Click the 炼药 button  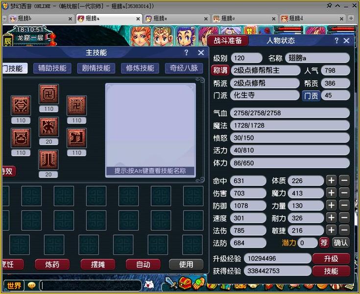pos(52,265)
